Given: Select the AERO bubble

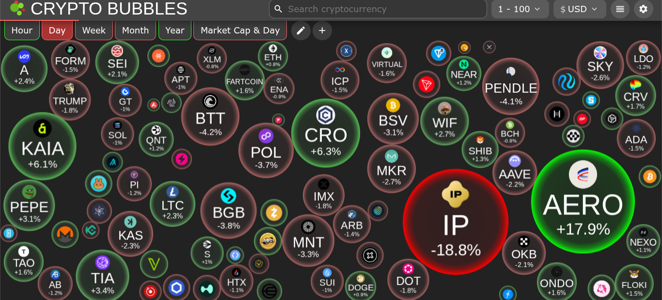Looking at the screenshot, I should coord(583,201).
